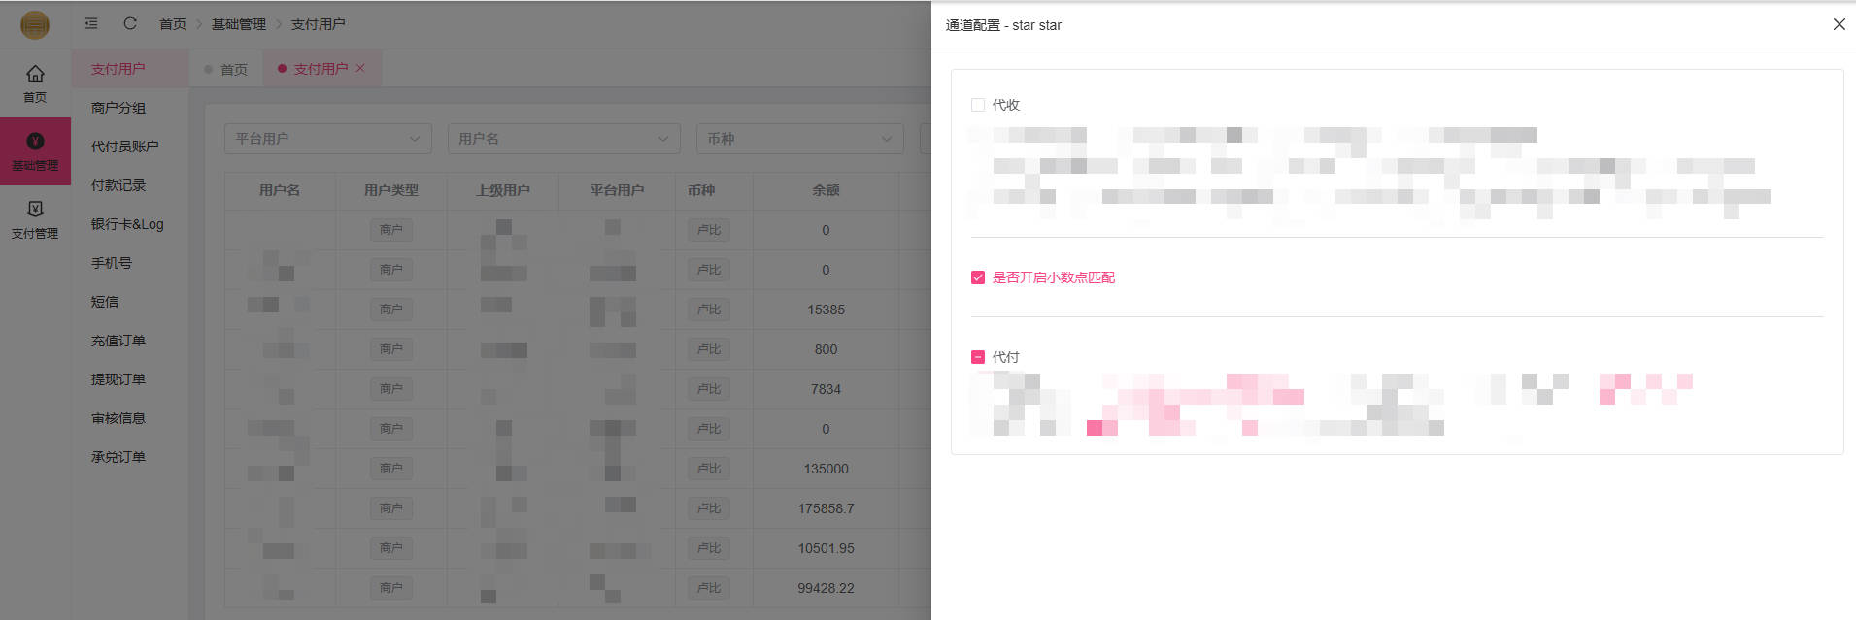Close the 支付用户 tab using its X
The image size is (1856, 620).
point(360,69)
